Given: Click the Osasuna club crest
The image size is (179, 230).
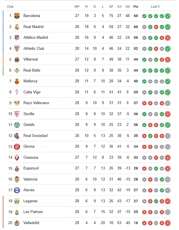Looking at the screenshot, I should click(x=17, y=158).
